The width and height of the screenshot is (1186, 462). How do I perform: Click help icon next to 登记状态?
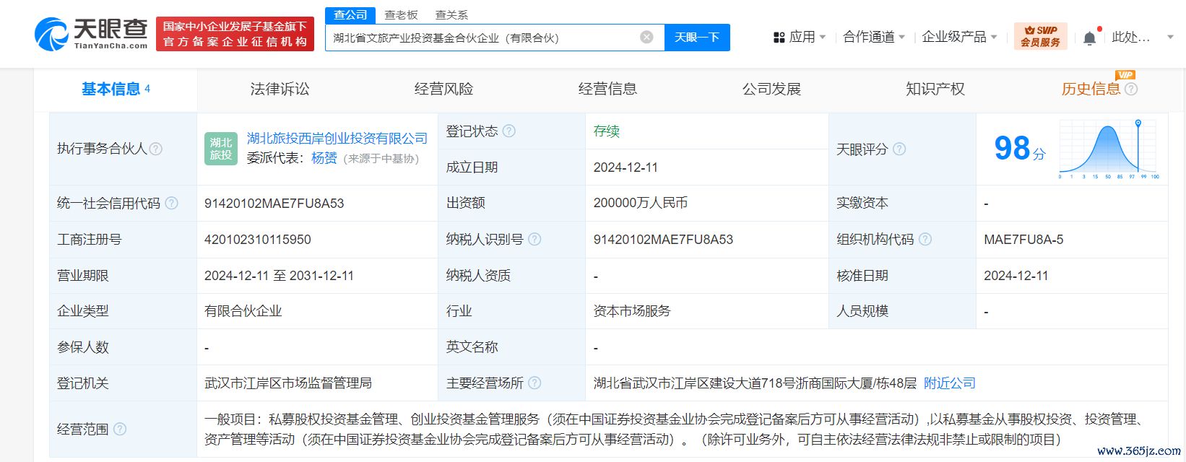509,131
